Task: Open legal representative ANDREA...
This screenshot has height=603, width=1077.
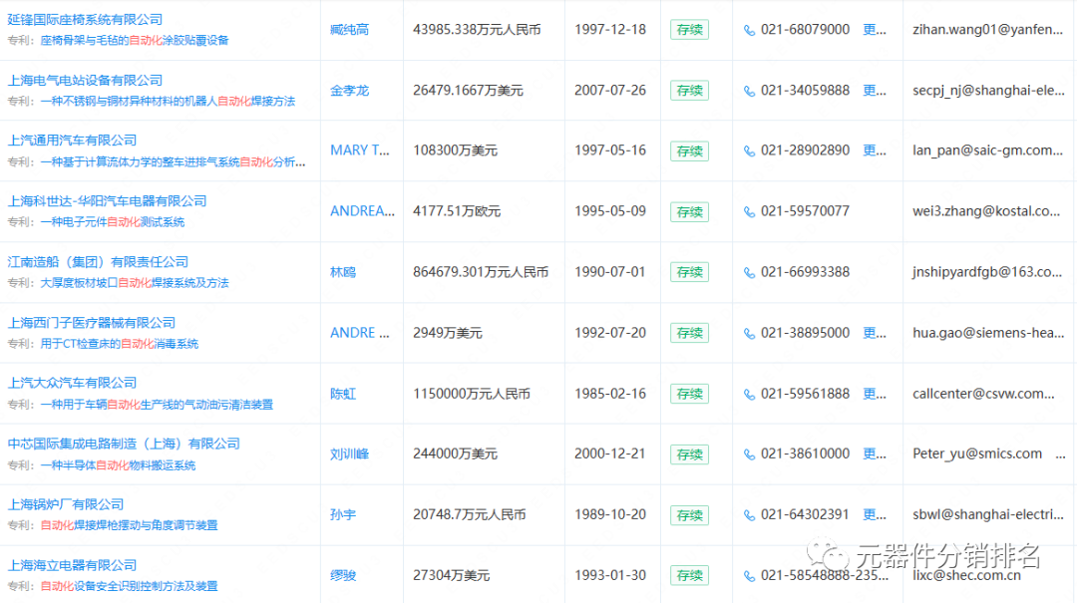Action: pyautogui.click(x=363, y=211)
